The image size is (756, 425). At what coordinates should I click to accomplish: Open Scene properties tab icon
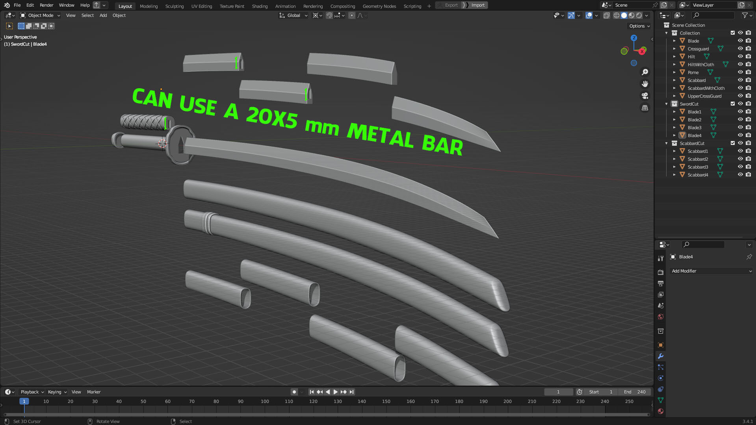pyautogui.click(x=661, y=305)
